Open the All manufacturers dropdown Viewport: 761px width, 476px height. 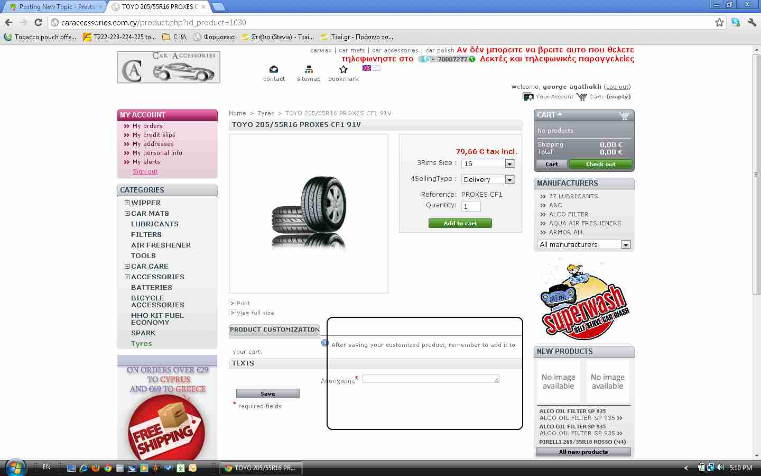[x=584, y=244]
